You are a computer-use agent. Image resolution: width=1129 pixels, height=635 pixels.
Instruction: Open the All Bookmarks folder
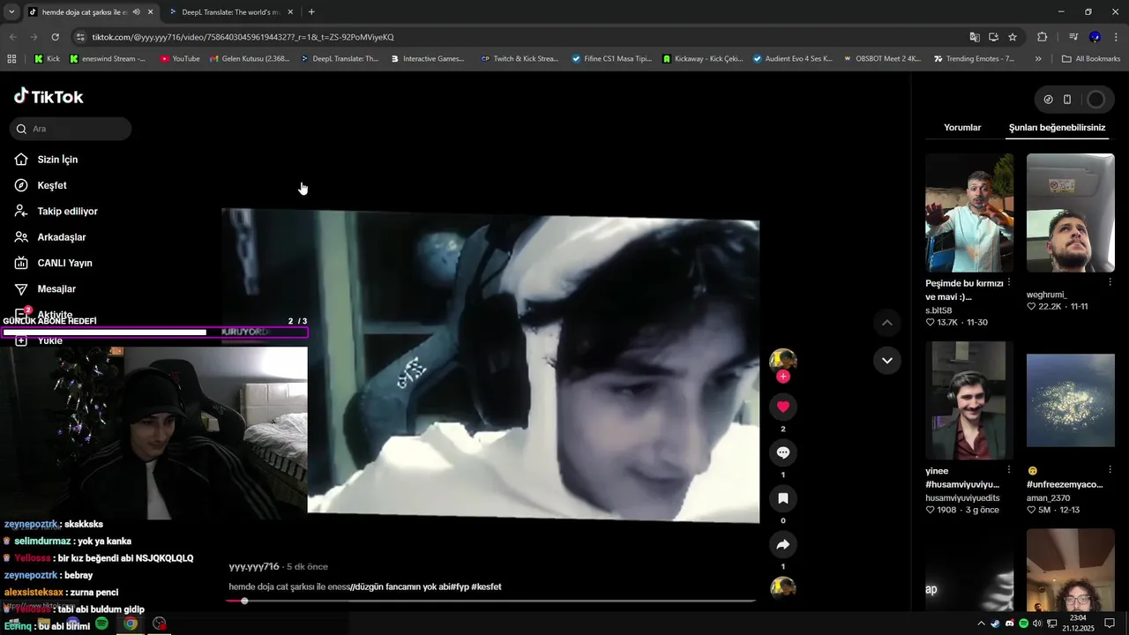click(x=1091, y=59)
